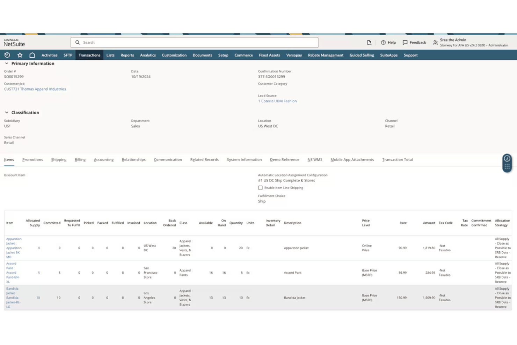Click amount 1,819.80 in Apparition Jacket row
The height and width of the screenshot is (345, 517).
(429, 248)
